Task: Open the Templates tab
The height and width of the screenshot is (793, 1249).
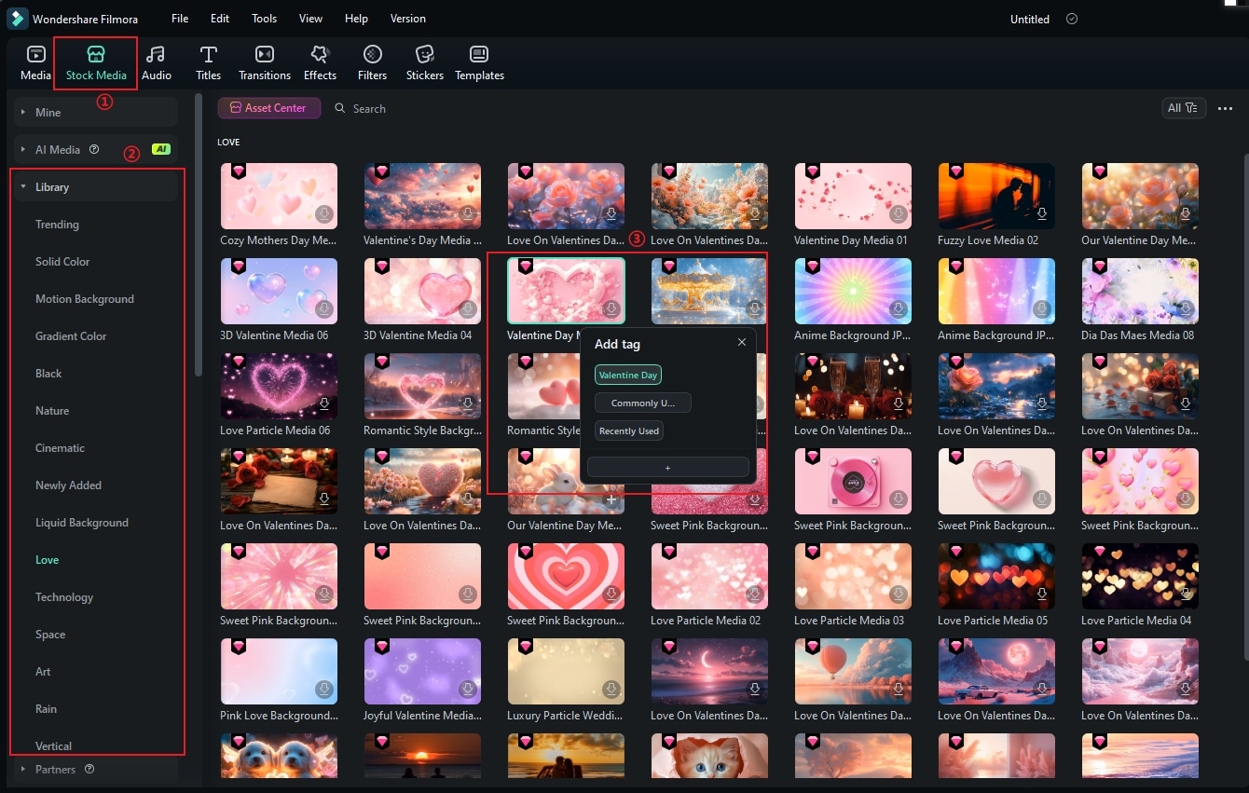Action: click(480, 62)
